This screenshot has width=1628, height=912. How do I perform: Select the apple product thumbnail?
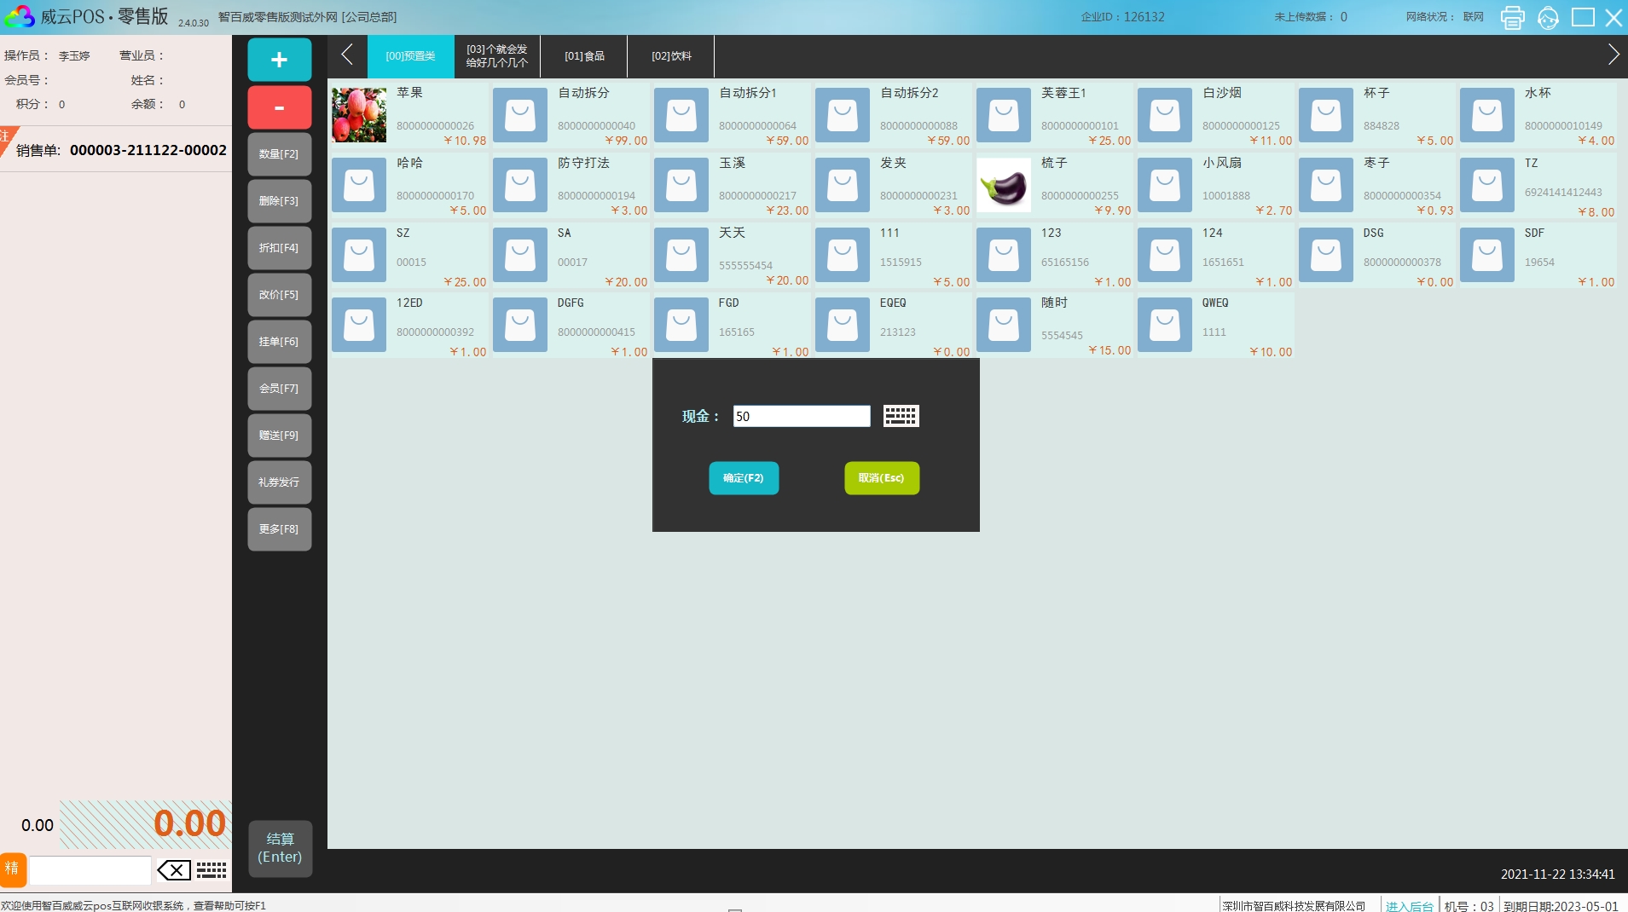tap(359, 115)
